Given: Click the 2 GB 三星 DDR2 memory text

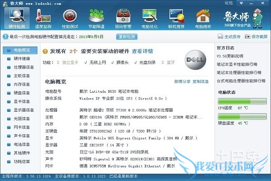Looking at the screenshot, I should coord(105,124).
